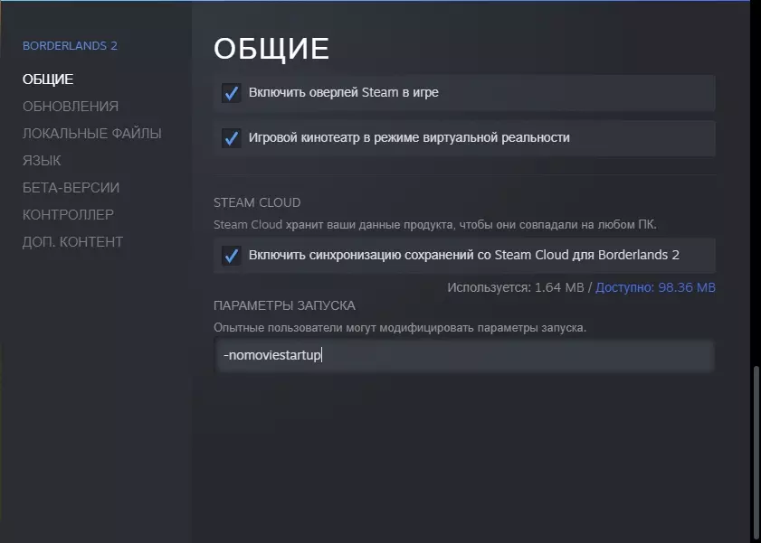Click the experienced-users launch options description
The width and height of the screenshot is (761, 543).
pos(400,328)
